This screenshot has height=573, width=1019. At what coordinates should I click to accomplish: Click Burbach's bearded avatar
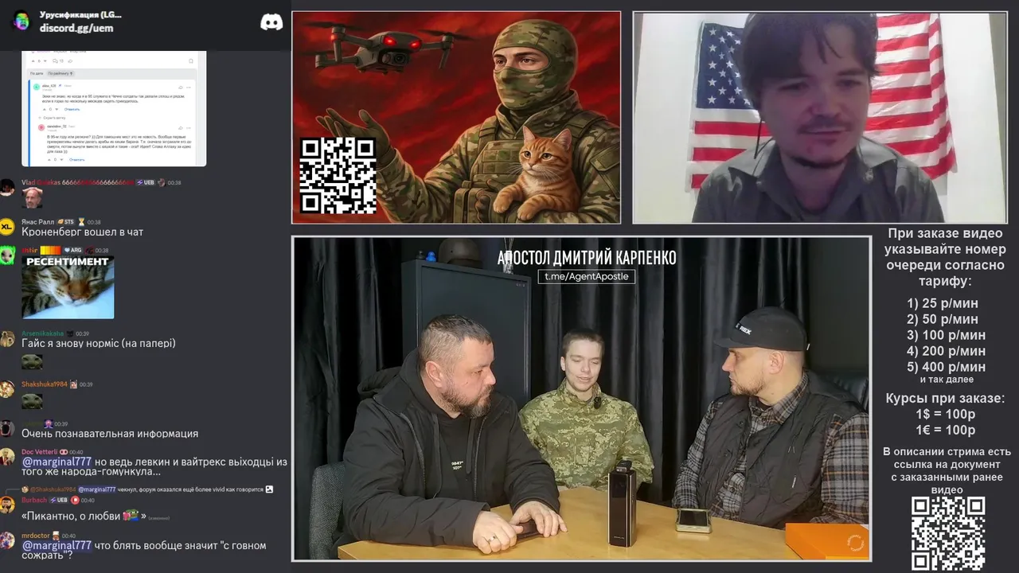(x=7, y=505)
